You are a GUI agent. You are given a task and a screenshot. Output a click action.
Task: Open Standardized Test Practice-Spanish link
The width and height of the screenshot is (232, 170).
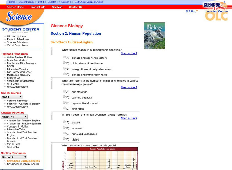22,140
